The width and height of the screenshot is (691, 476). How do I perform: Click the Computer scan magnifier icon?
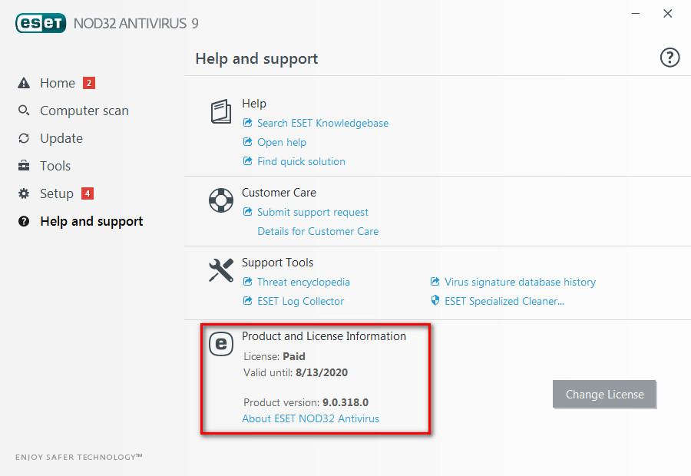click(x=24, y=111)
